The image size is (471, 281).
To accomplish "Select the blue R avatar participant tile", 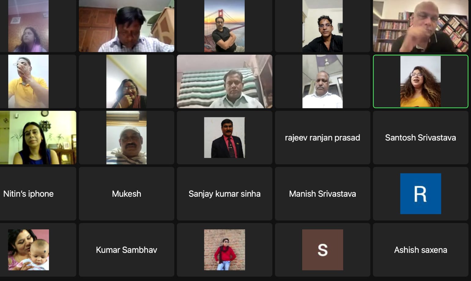I will pyautogui.click(x=421, y=194).
